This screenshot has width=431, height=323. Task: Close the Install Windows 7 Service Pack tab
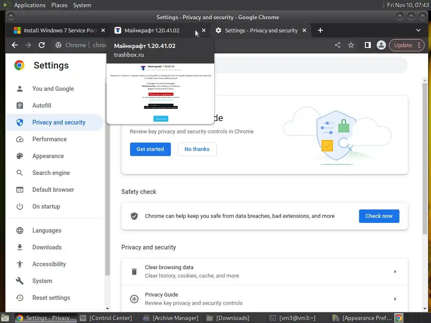103,30
